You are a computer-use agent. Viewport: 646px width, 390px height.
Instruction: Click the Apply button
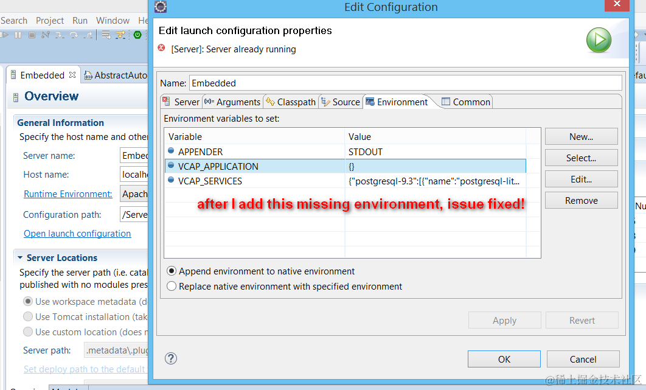505,320
